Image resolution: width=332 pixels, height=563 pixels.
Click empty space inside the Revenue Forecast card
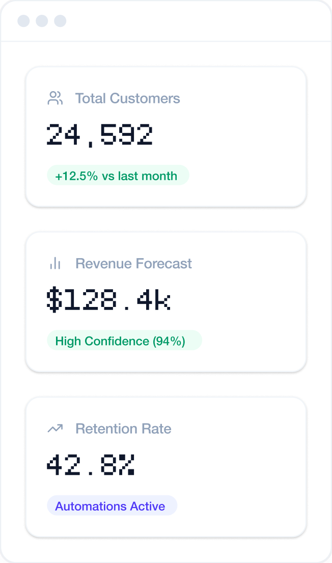pos(250,303)
